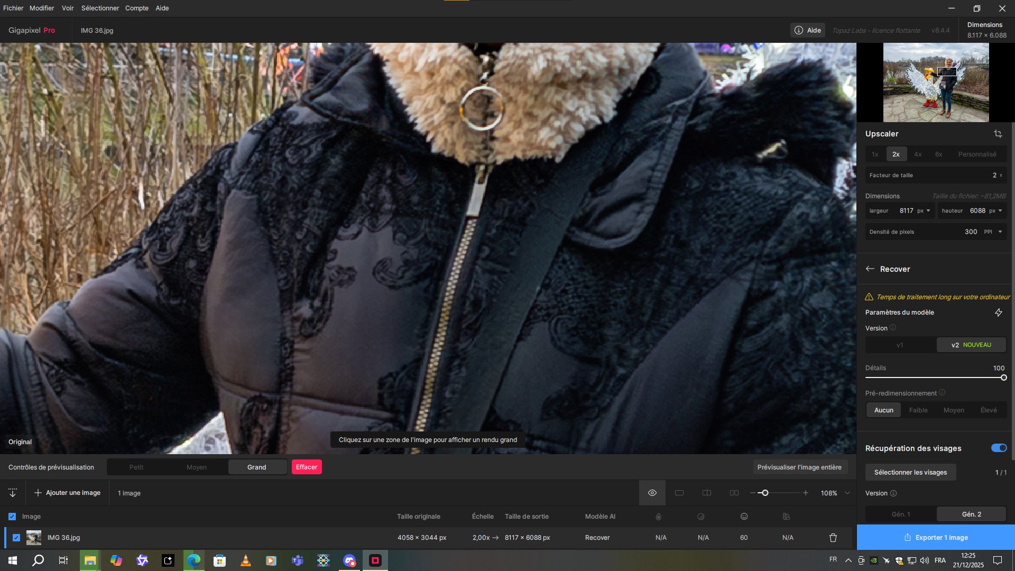Viewport: 1015px width, 571px height.
Task: Click the Exporter 1 image button
Action: click(x=936, y=537)
